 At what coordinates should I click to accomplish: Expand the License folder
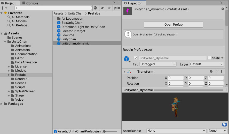point(9,66)
